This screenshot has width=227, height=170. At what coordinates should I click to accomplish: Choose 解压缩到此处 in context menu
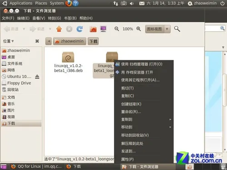(144, 143)
